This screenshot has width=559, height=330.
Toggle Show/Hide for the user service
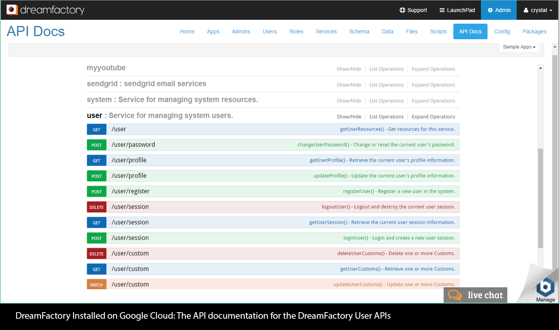[x=348, y=116]
